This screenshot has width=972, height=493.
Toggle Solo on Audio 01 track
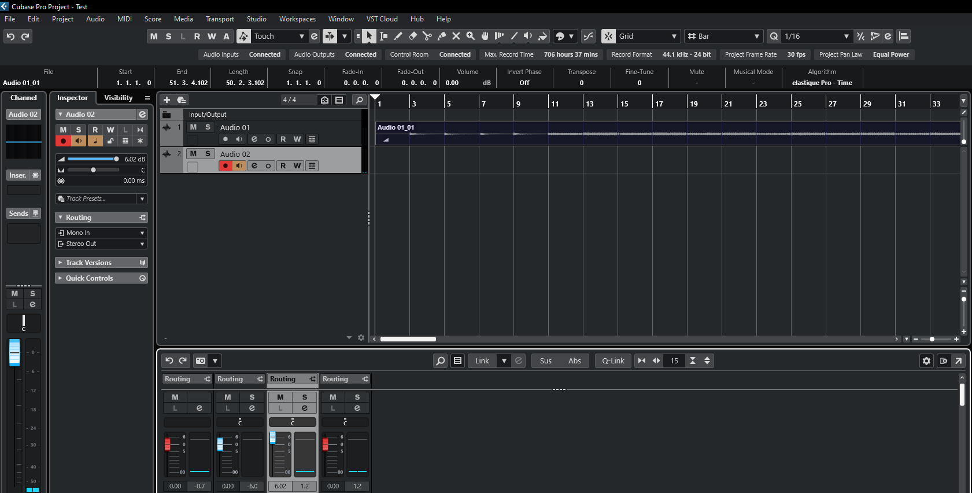click(208, 127)
